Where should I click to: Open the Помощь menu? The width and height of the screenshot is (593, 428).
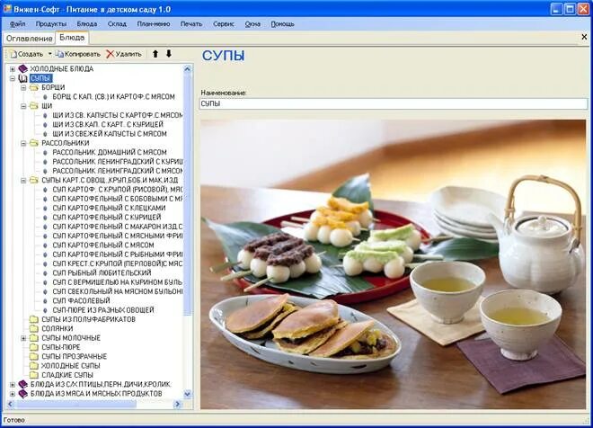pos(282,24)
